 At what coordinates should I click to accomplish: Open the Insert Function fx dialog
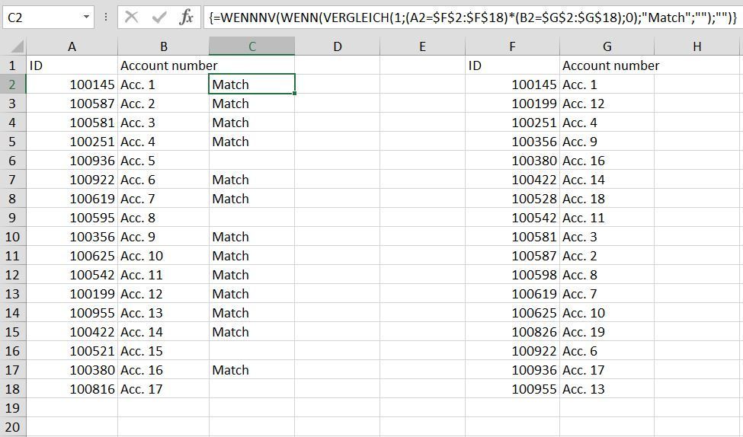pyautogui.click(x=186, y=18)
